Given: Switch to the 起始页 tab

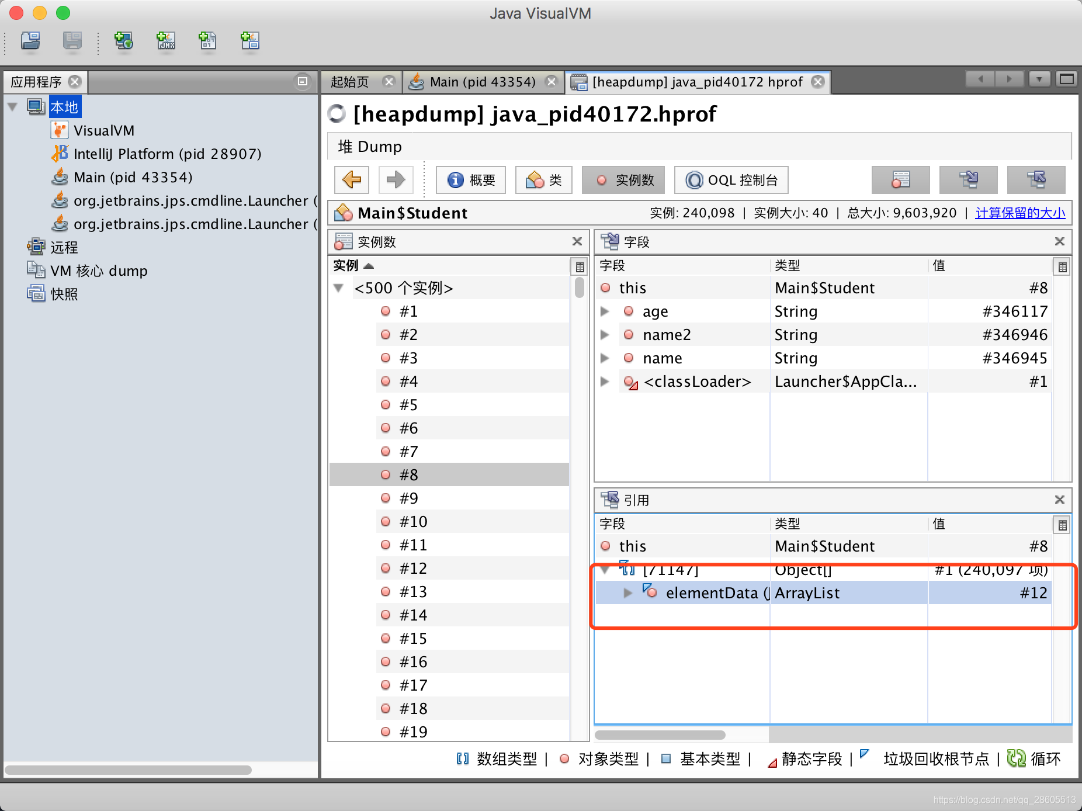Looking at the screenshot, I should point(349,82).
